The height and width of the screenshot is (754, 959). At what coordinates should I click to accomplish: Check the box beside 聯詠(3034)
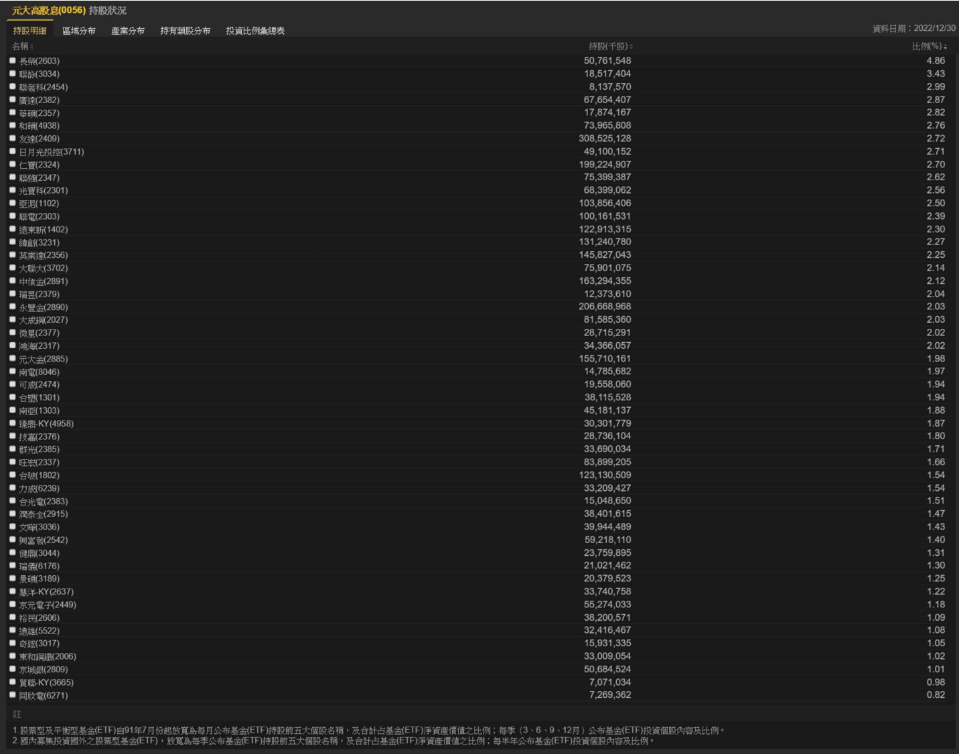[x=13, y=74]
